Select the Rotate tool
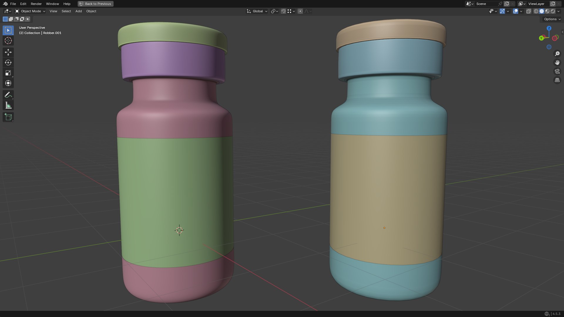The width and height of the screenshot is (564, 317). point(8,63)
